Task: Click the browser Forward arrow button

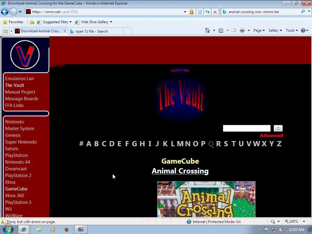Action: click(13, 12)
